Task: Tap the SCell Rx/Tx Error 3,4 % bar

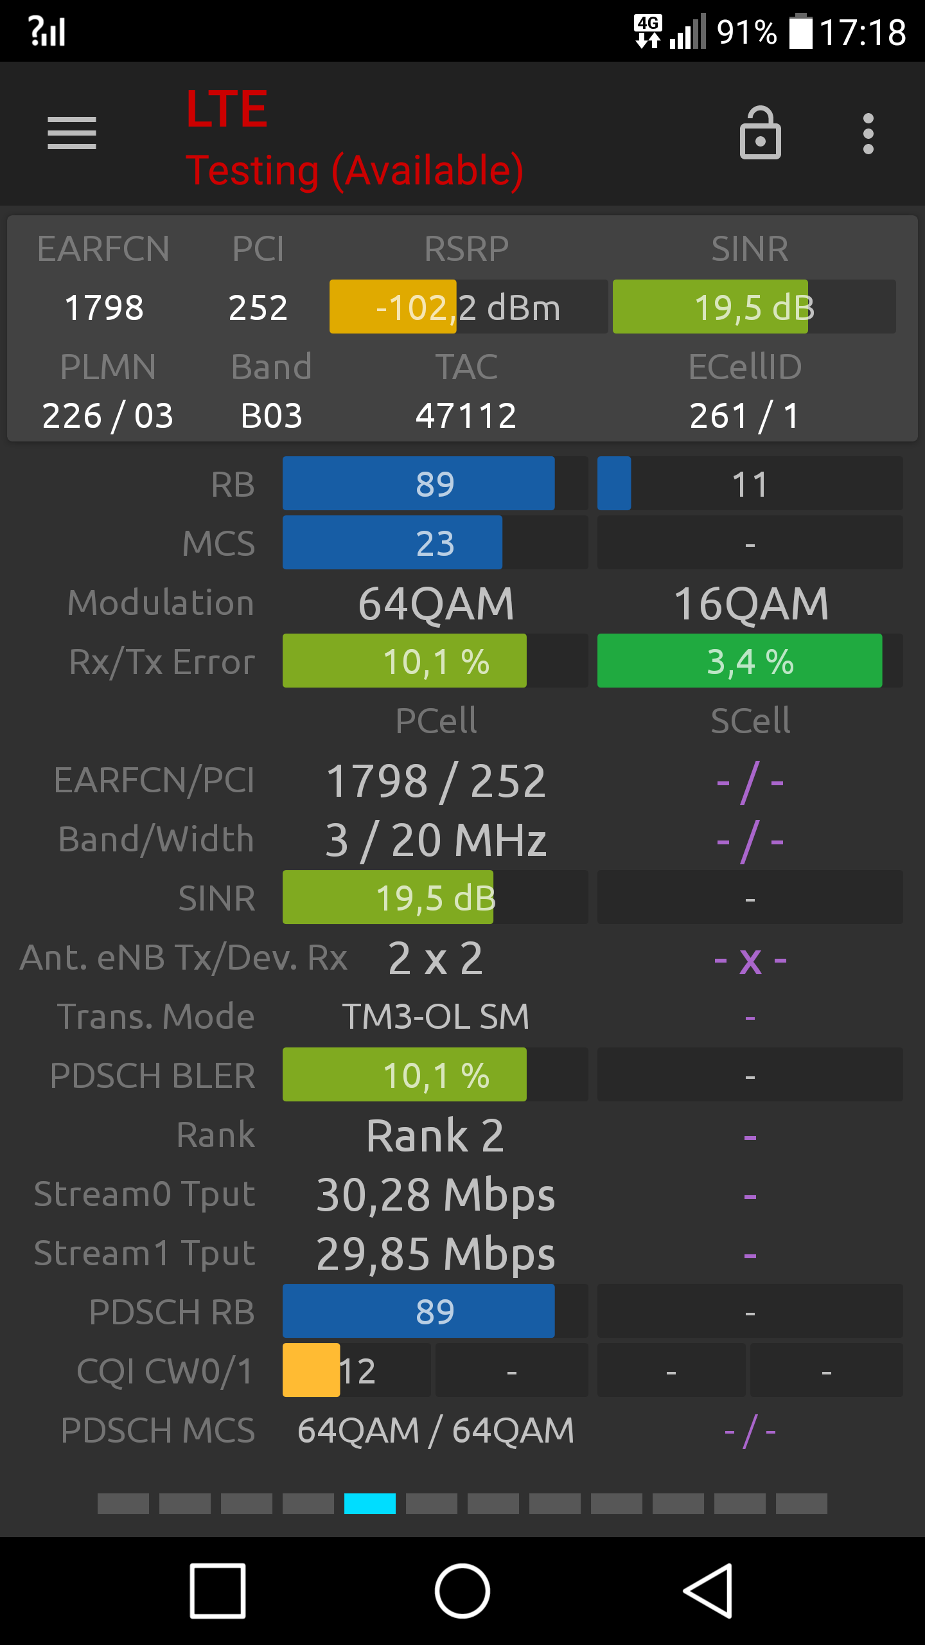Action: click(x=750, y=661)
